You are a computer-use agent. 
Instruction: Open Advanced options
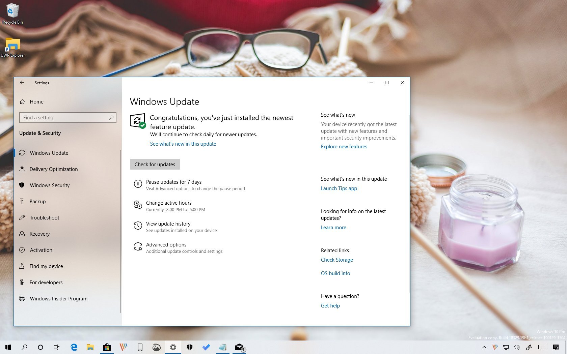click(x=166, y=245)
